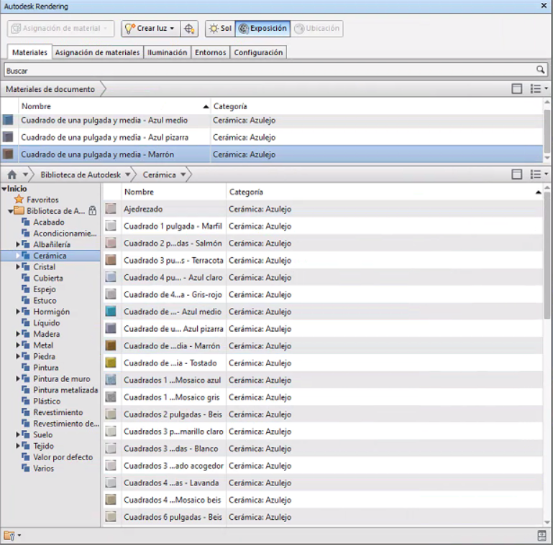The image size is (553, 545).
Task: Open the Configuración tab
Action: 258,52
